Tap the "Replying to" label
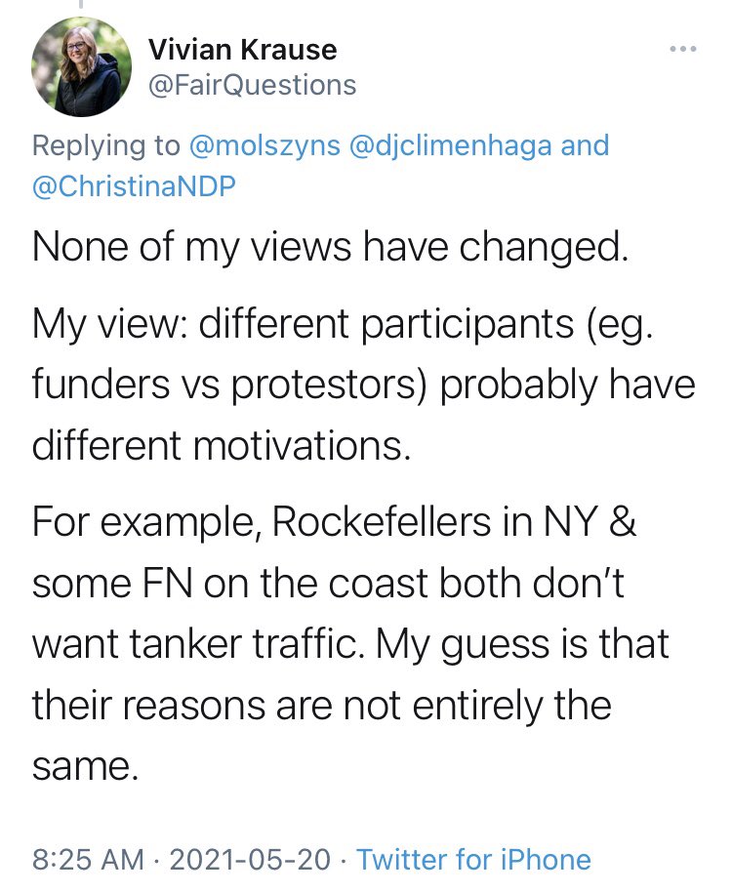Image resolution: width=732 pixels, height=893 pixels. click(106, 145)
